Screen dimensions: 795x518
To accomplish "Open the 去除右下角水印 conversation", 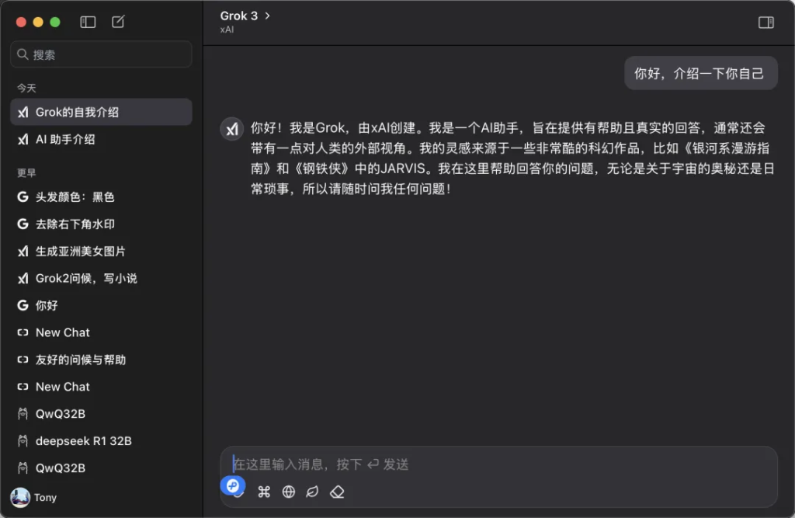I will coord(101,224).
